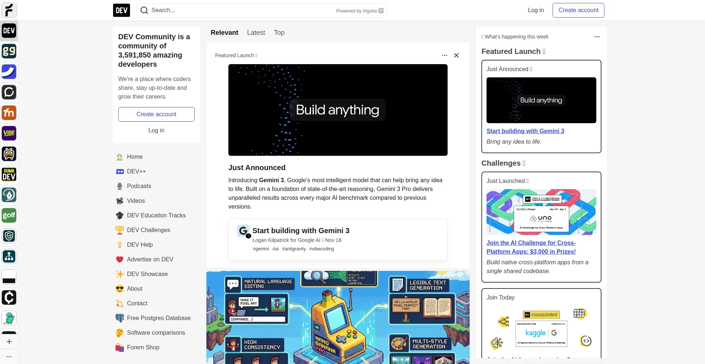This screenshot has width=705, height=364.
Task: Switch to the Latest feed tab
Action: (x=256, y=33)
